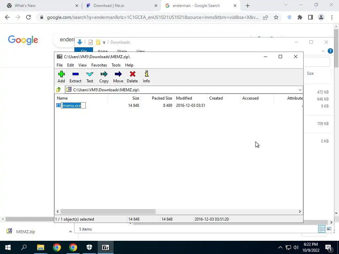Open Chrome three-dot menu
The width and height of the screenshot is (339, 254).
click(x=332, y=17)
